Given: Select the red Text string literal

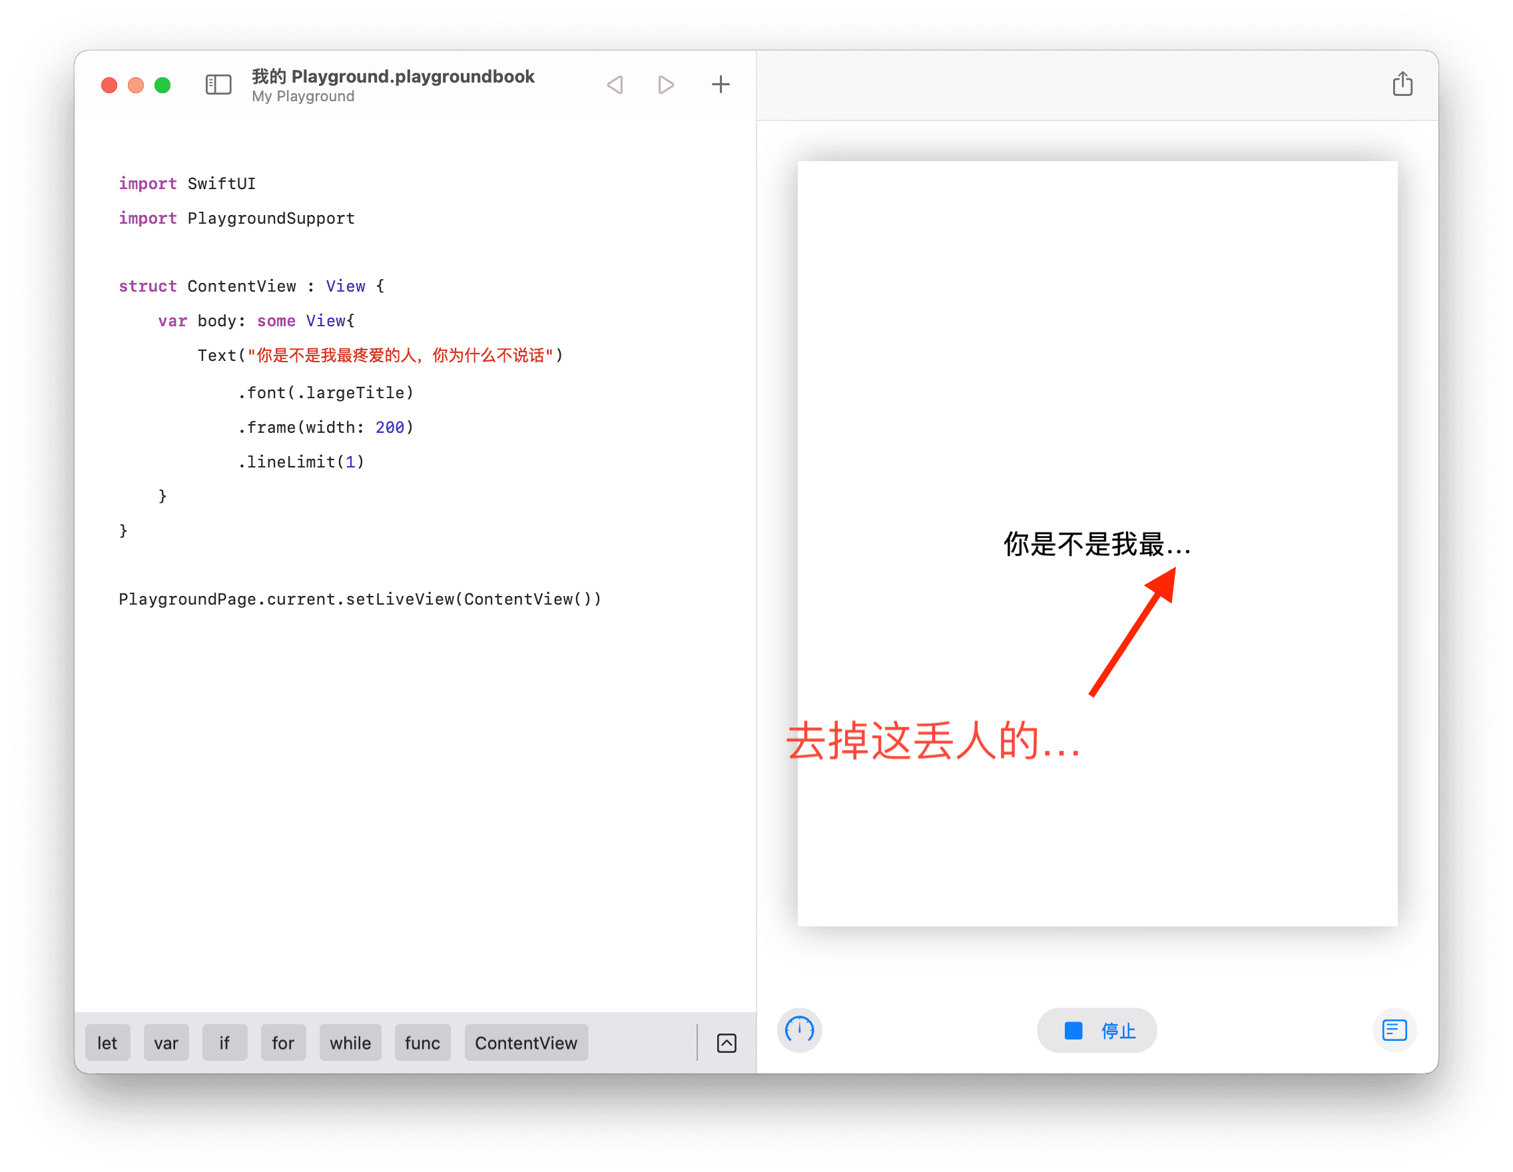Looking at the screenshot, I should coord(402,355).
